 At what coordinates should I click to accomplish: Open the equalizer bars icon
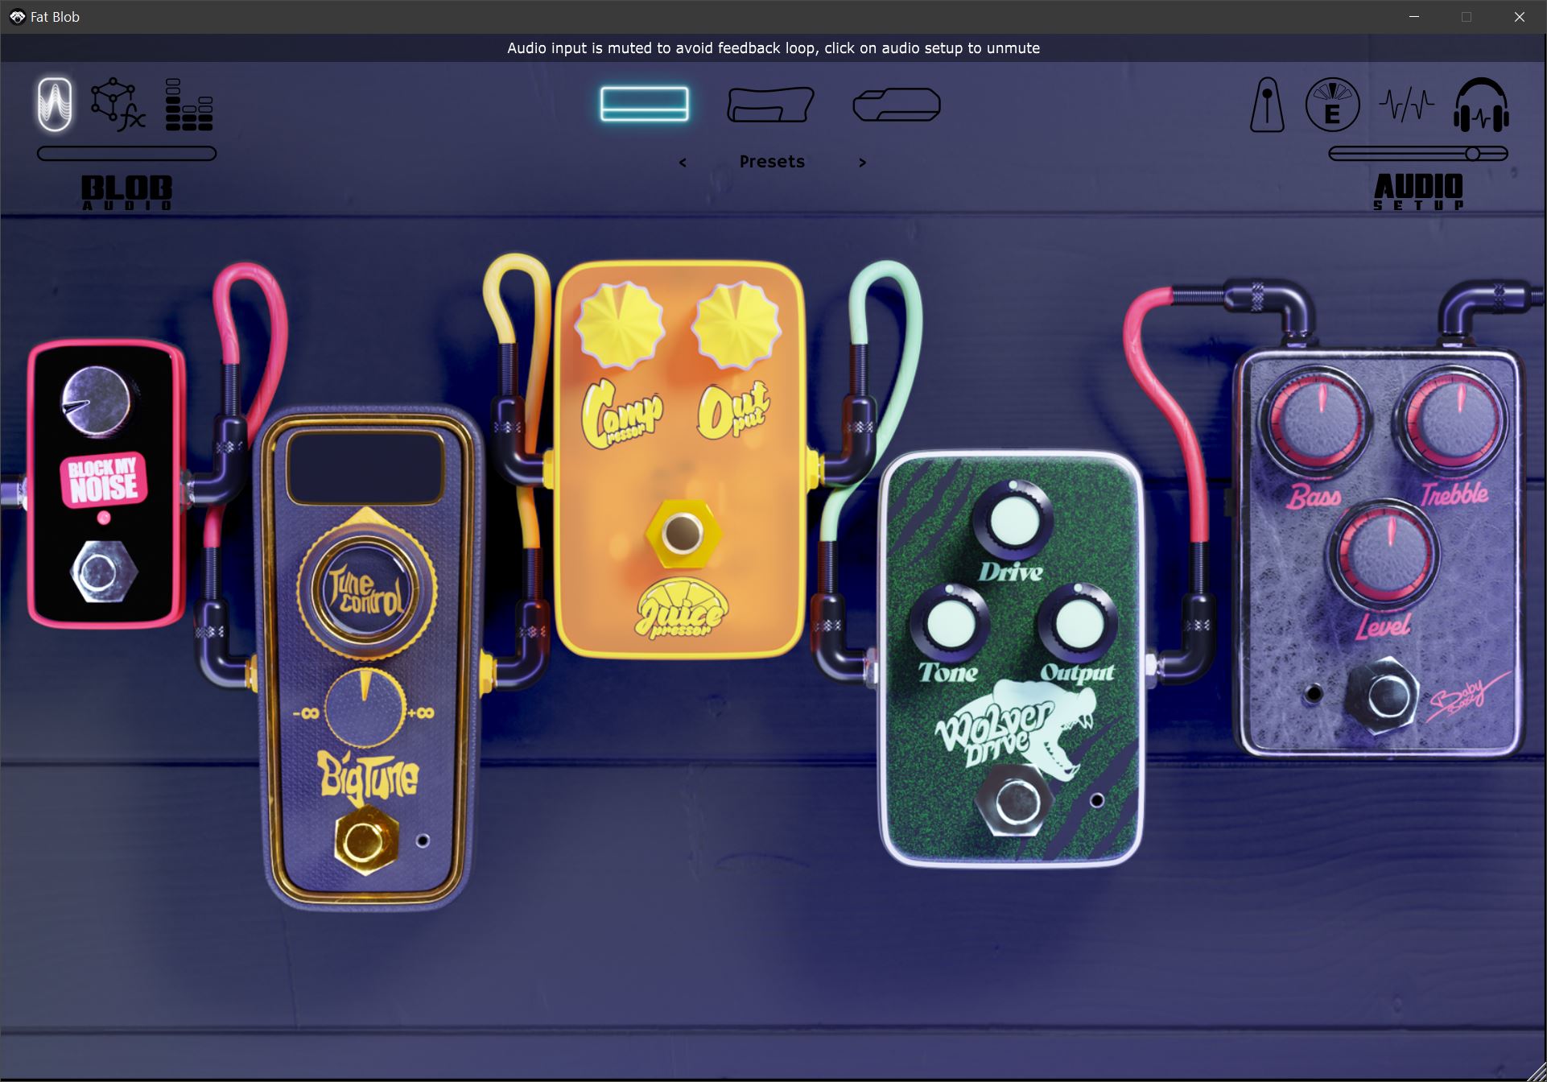[x=189, y=105]
